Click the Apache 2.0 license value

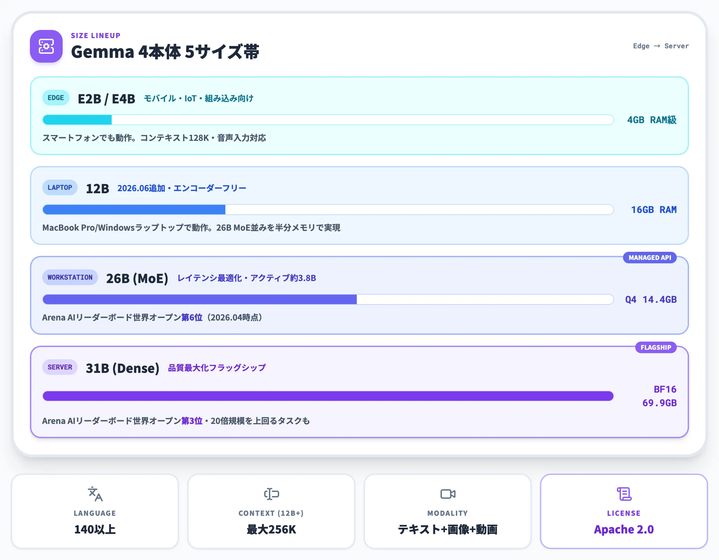coord(624,529)
